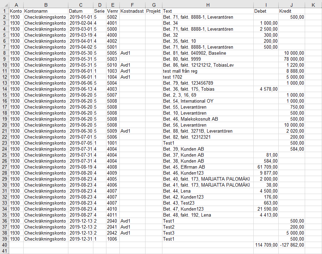Click the debit value 21 590,00
Viewport: 322px width, 254px height.
(266, 209)
